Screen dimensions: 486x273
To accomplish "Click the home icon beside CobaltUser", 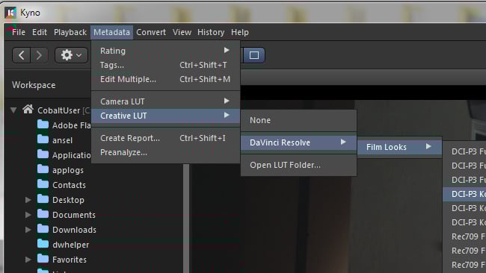I will point(28,109).
